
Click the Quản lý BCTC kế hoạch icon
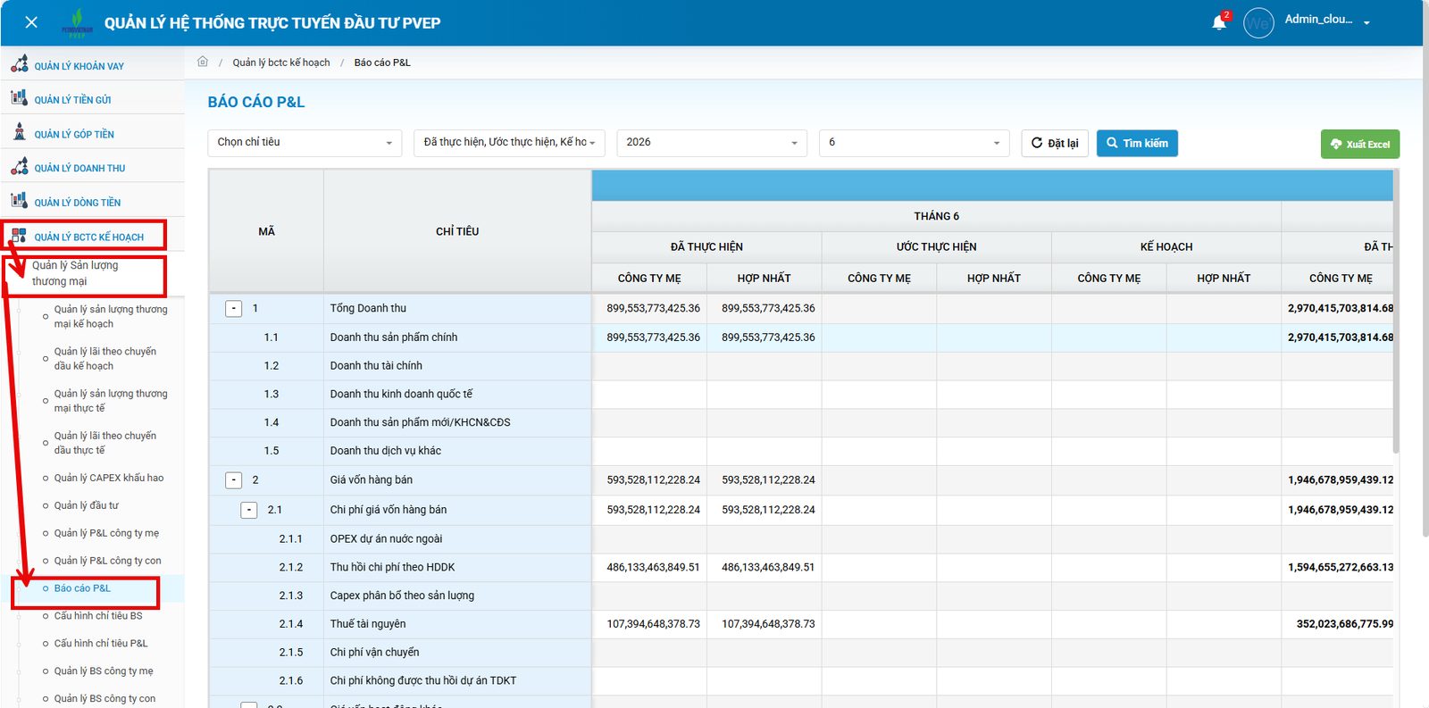[x=19, y=236]
